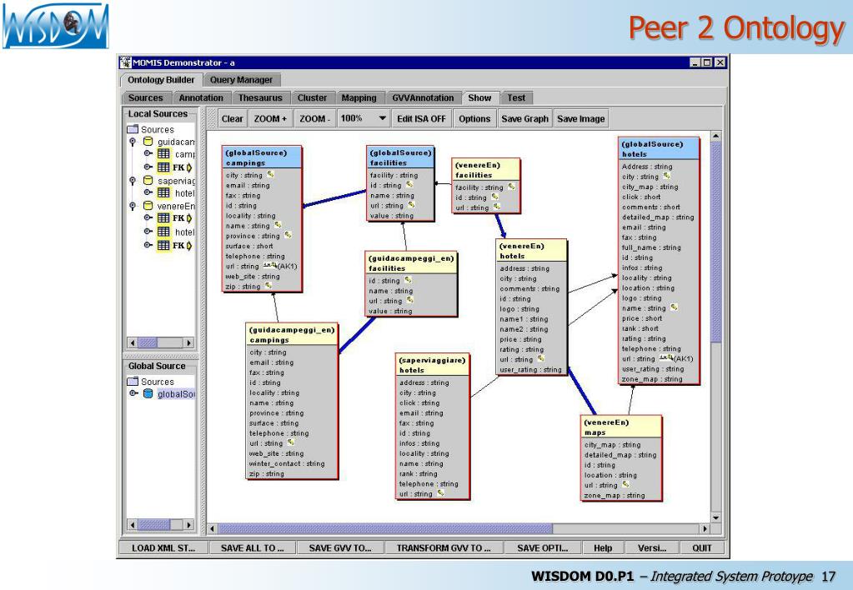Click the graph horizontal scrollbar thumb

(385, 528)
